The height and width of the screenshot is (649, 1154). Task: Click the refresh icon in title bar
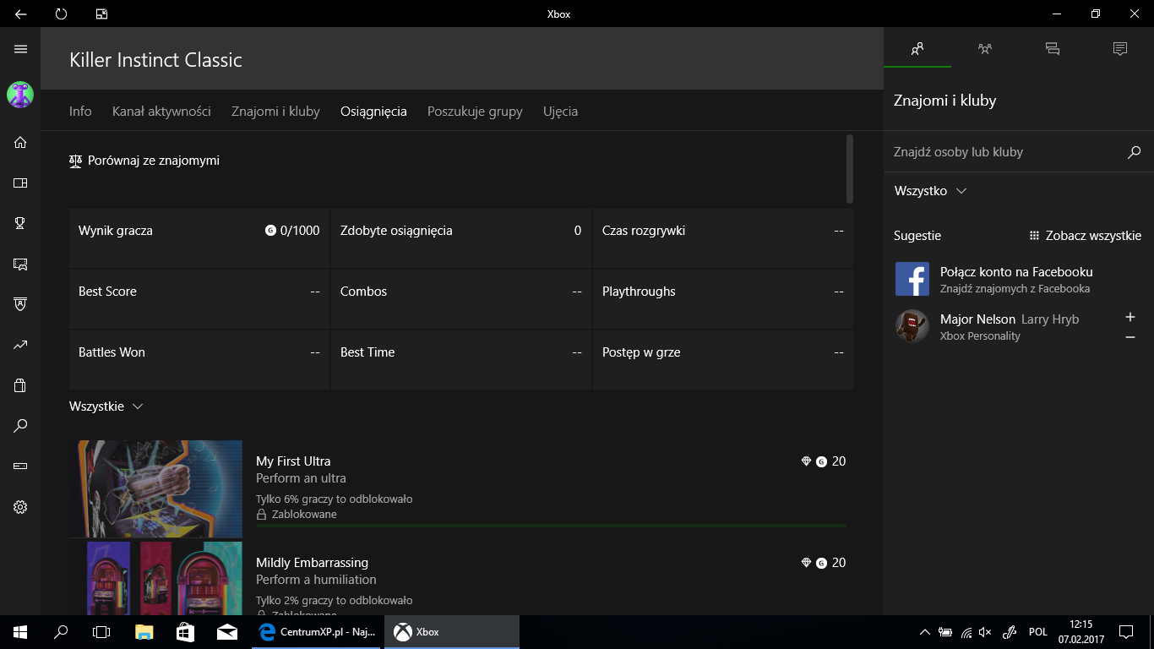61,14
